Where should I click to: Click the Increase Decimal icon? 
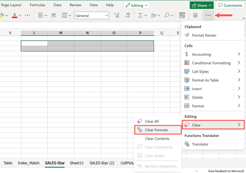(x=117, y=16)
